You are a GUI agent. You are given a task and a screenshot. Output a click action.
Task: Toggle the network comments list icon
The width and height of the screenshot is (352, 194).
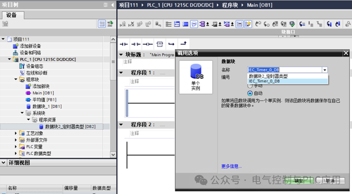(240, 24)
